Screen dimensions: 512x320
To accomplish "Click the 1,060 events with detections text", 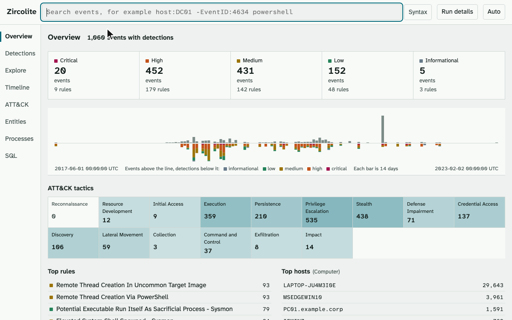I will 130,38.
